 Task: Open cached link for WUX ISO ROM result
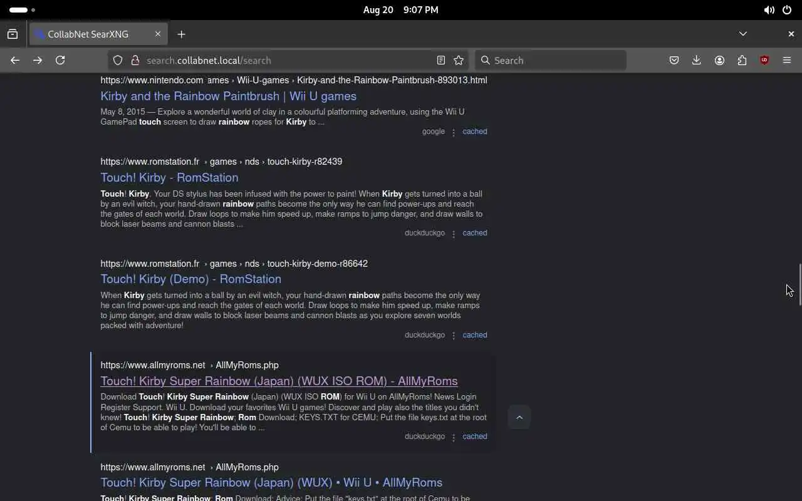(x=474, y=436)
